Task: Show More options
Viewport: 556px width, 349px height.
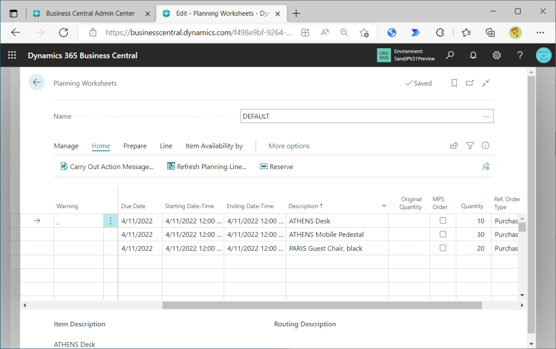Action: pyautogui.click(x=289, y=146)
